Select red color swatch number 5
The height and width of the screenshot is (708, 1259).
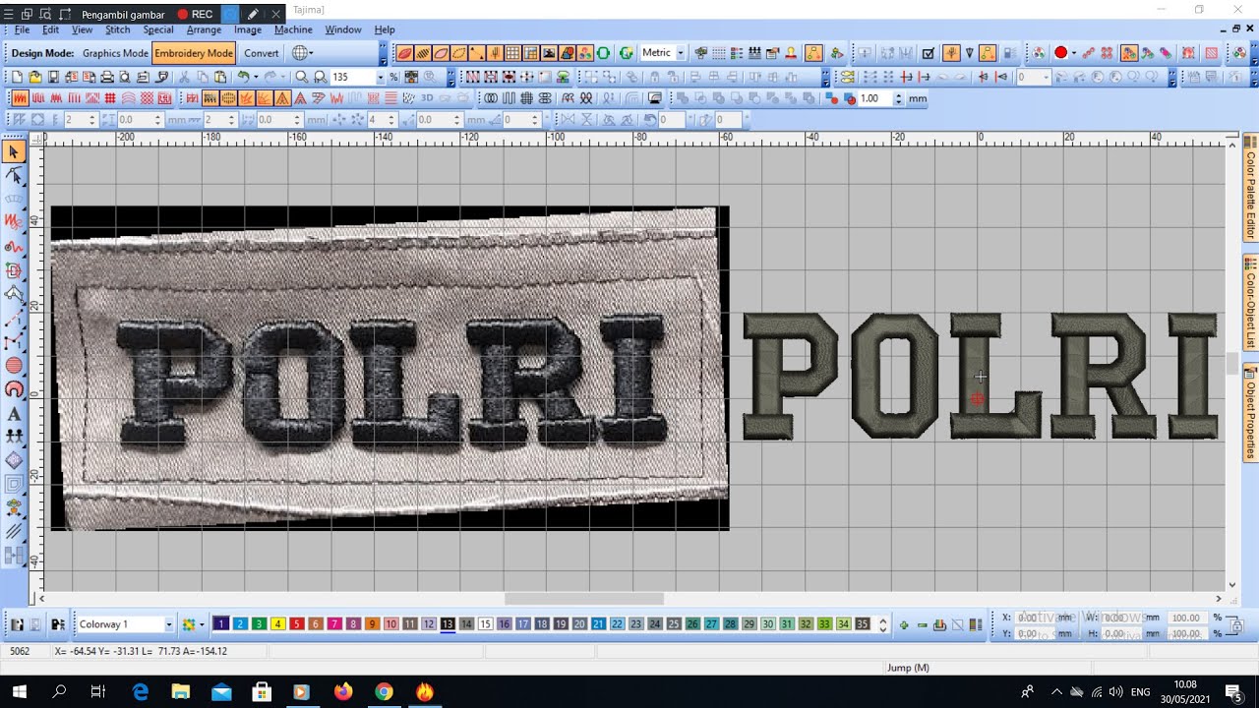coord(297,624)
